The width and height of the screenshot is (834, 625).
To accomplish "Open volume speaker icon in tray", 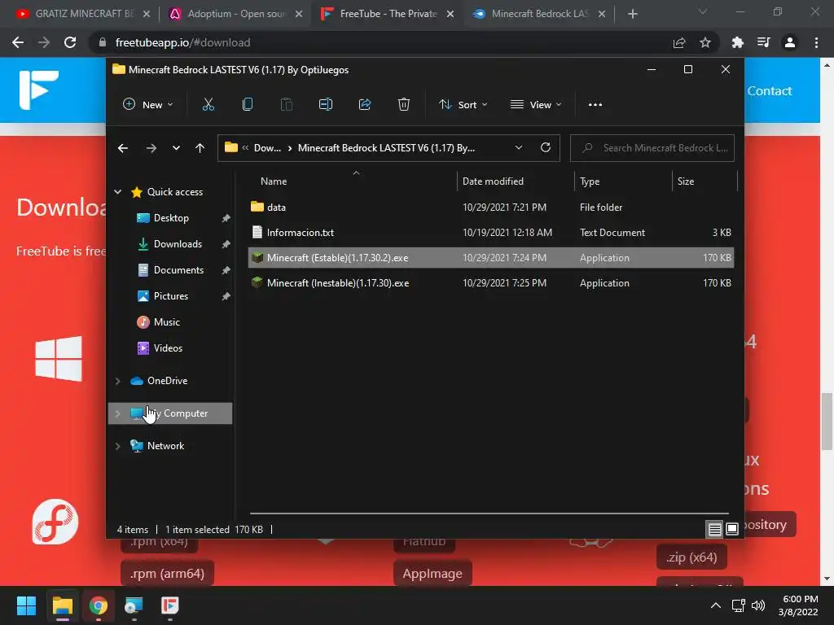I will 758,605.
